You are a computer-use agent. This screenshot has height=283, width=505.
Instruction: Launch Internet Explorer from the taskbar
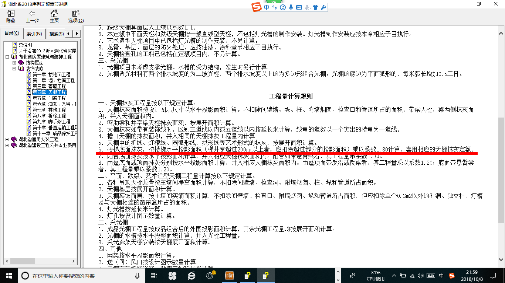pos(192,275)
